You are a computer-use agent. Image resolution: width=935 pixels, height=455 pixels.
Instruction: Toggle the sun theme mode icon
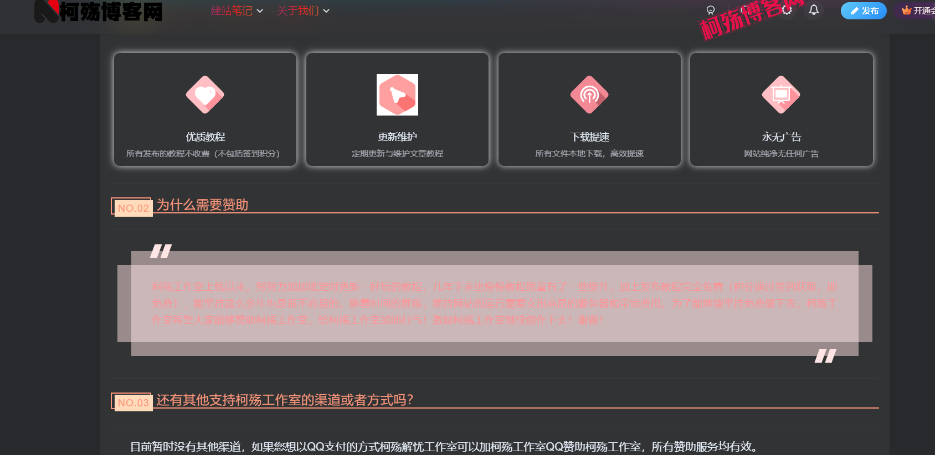787,10
